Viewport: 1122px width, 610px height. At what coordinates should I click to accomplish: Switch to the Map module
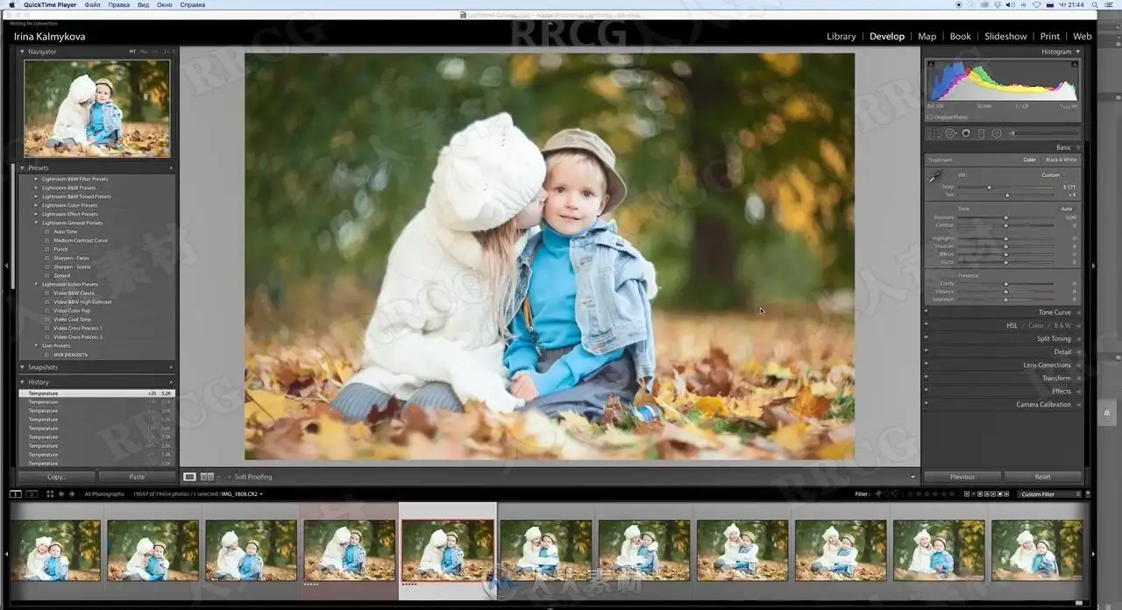[927, 36]
